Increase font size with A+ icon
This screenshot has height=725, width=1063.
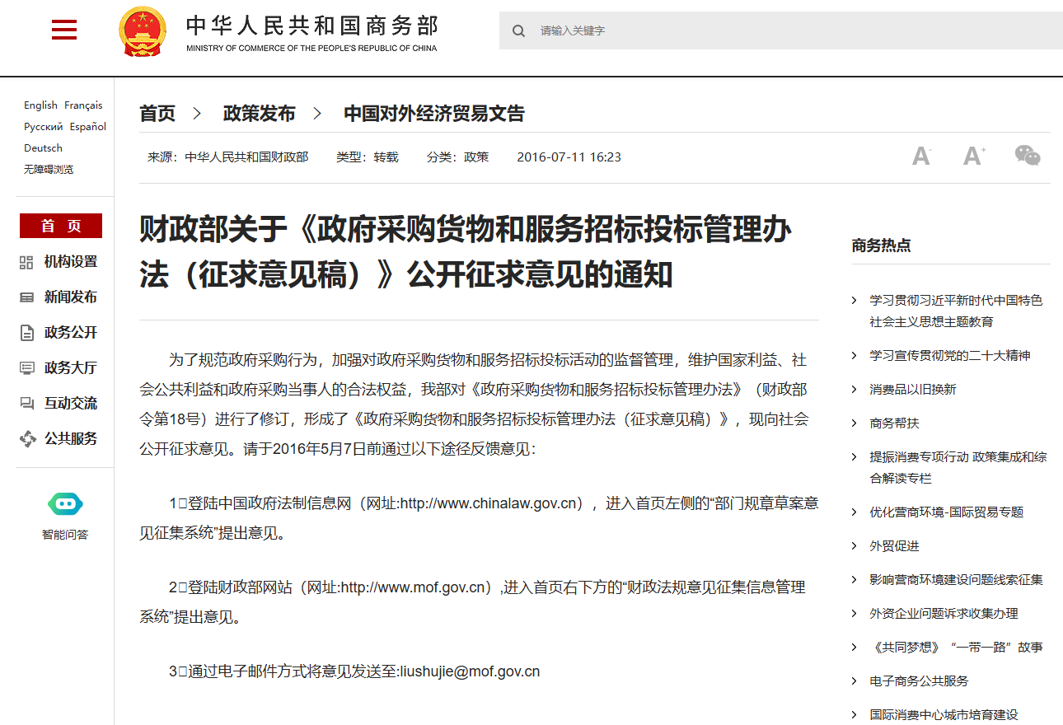coord(974,156)
